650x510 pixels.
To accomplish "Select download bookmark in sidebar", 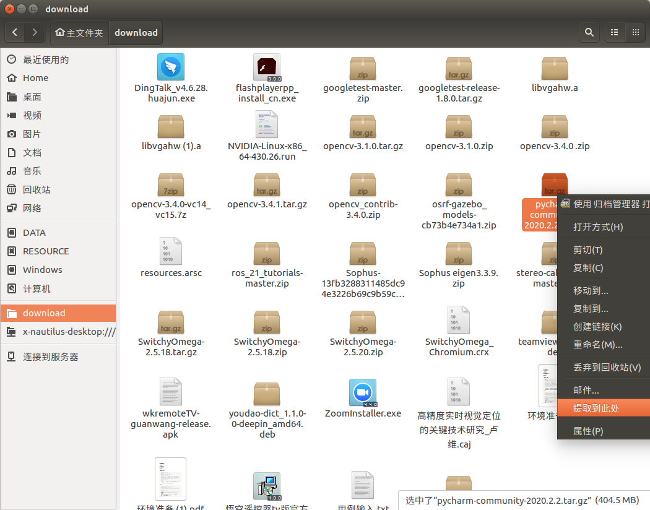I will coord(58,313).
